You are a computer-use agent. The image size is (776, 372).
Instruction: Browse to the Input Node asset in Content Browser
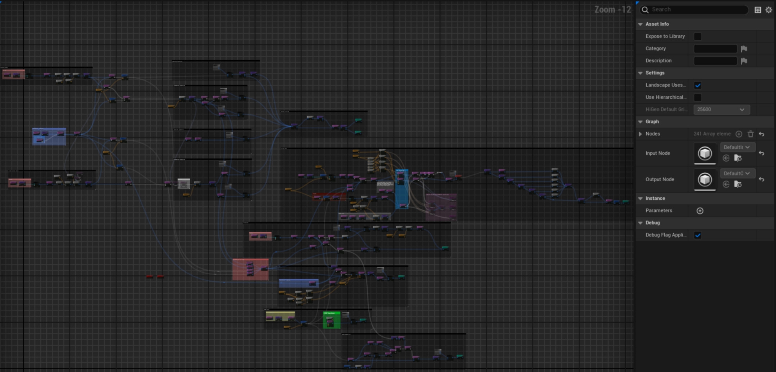(x=738, y=158)
